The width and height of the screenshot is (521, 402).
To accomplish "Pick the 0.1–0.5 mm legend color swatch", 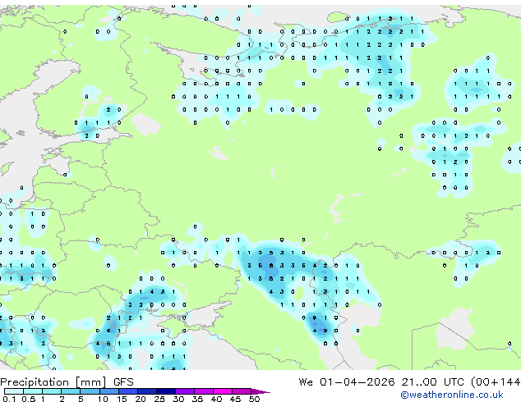I will coord(14,391).
